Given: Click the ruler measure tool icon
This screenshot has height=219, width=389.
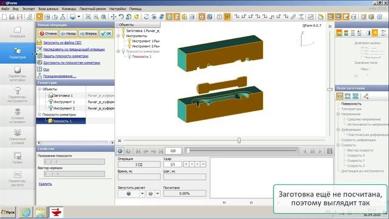Looking at the screenshot, I should point(293,17).
